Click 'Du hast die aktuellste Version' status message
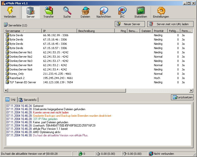The height and width of the screenshot is (157, 197). [23, 154]
